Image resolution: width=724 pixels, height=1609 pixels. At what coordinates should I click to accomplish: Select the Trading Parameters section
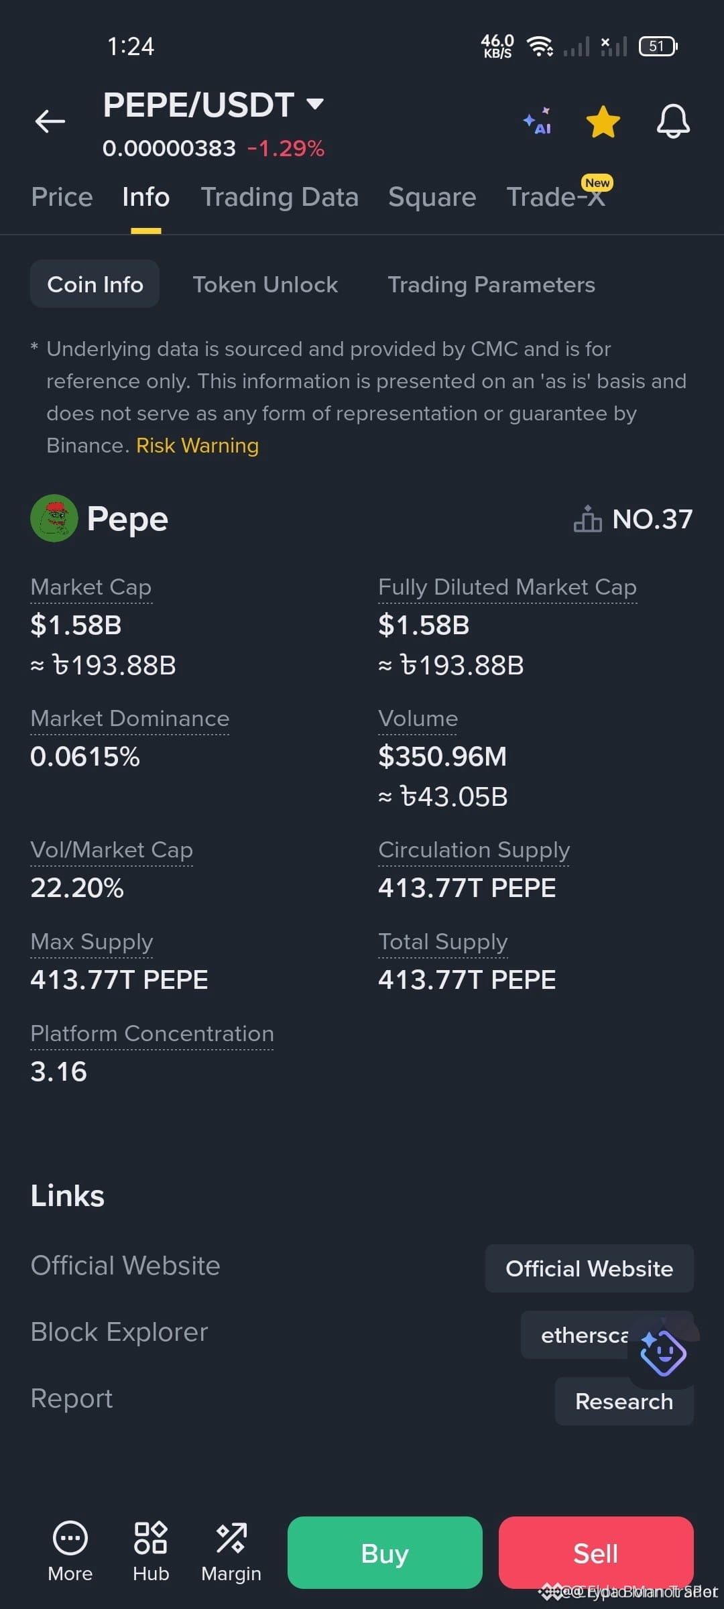[491, 284]
